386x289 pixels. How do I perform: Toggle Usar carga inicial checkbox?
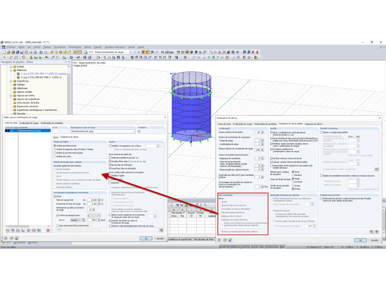(x=57, y=225)
